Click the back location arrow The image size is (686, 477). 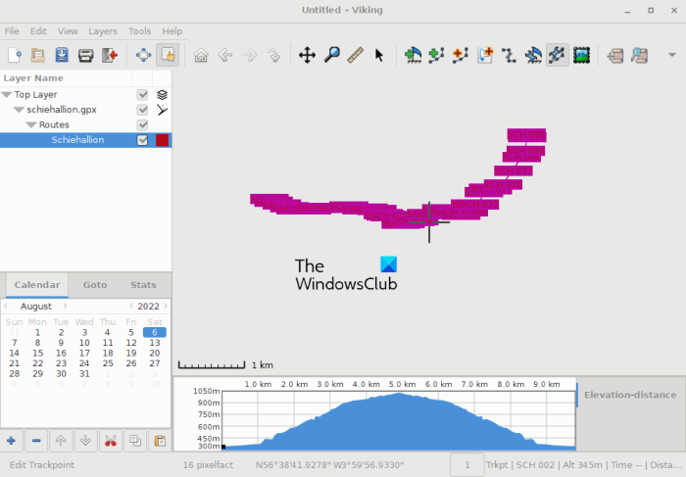[224, 56]
